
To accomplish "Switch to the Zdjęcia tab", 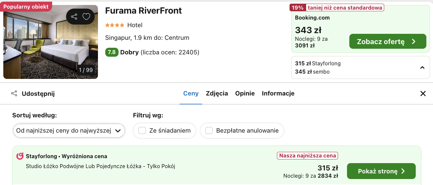I will click(217, 93).
